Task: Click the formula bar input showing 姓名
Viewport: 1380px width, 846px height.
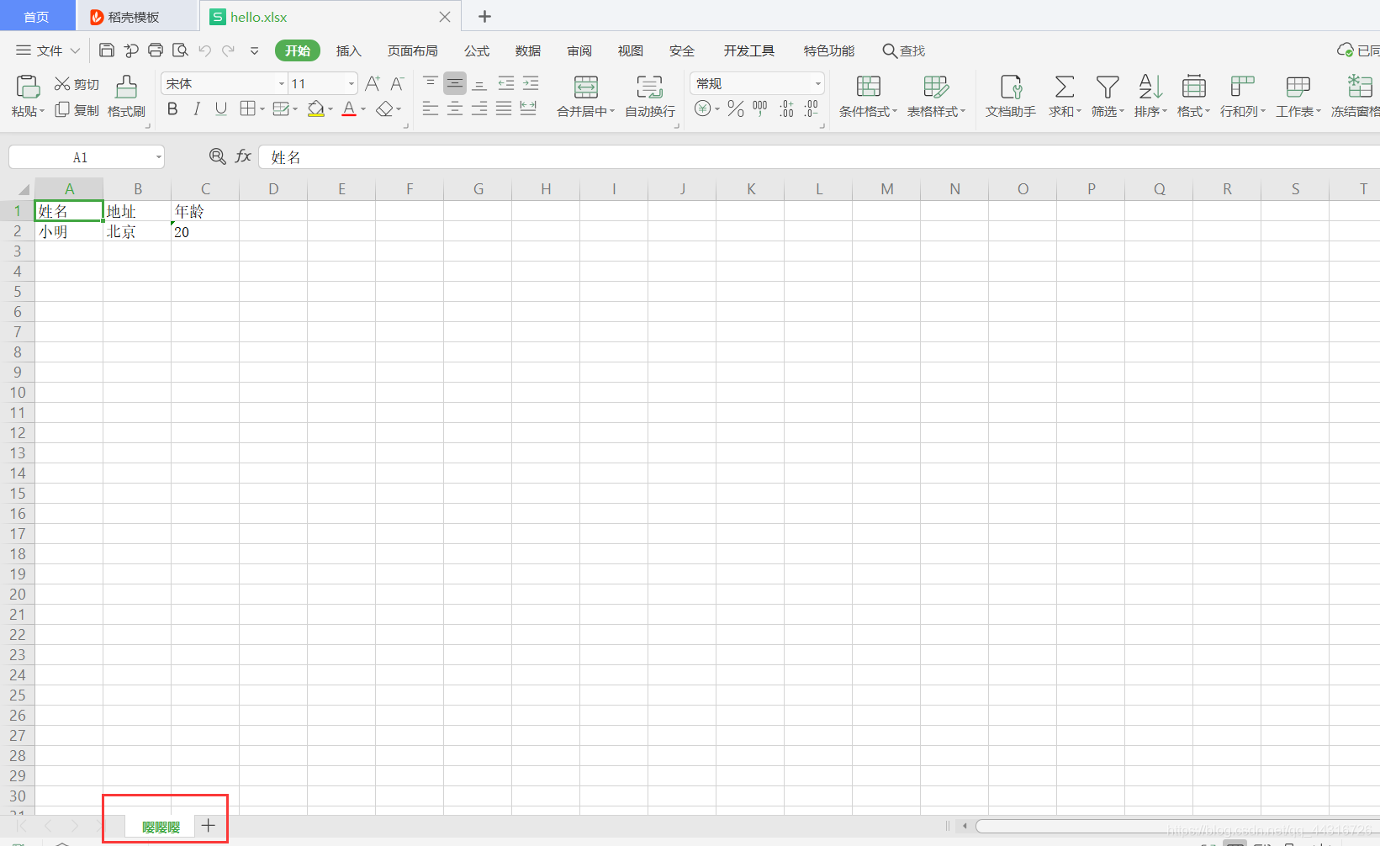Action: [819, 157]
